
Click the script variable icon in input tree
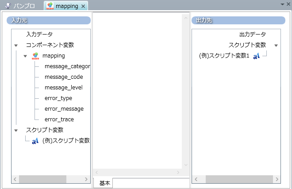[35, 141]
